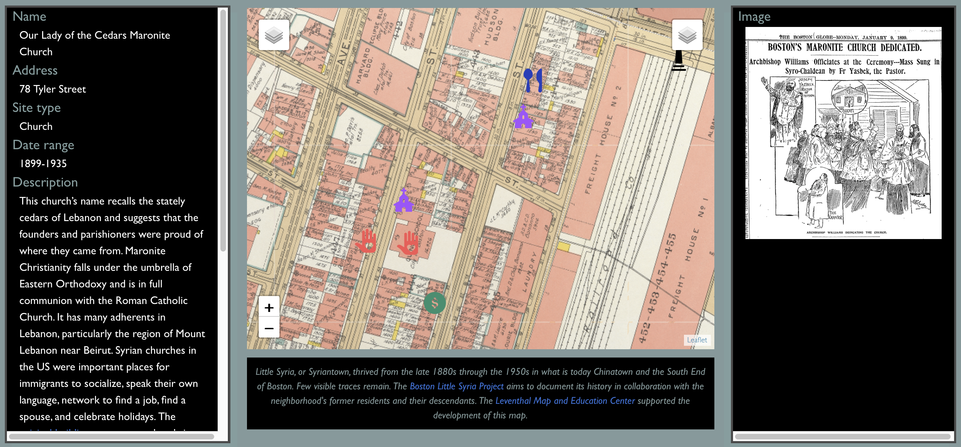The width and height of the screenshot is (961, 447).
Task: Click the Boston Globe newspaper clipping image
Action: point(843,133)
